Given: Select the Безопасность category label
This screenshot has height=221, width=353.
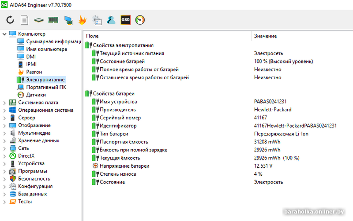Looking at the screenshot, I should click(x=34, y=179).
